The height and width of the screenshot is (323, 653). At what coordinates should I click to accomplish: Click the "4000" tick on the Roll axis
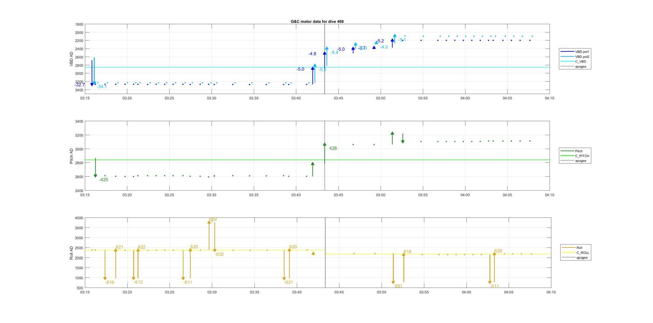pyautogui.click(x=79, y=218)
